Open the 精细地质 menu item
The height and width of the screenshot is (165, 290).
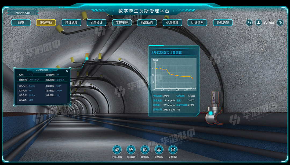(71, 23)
